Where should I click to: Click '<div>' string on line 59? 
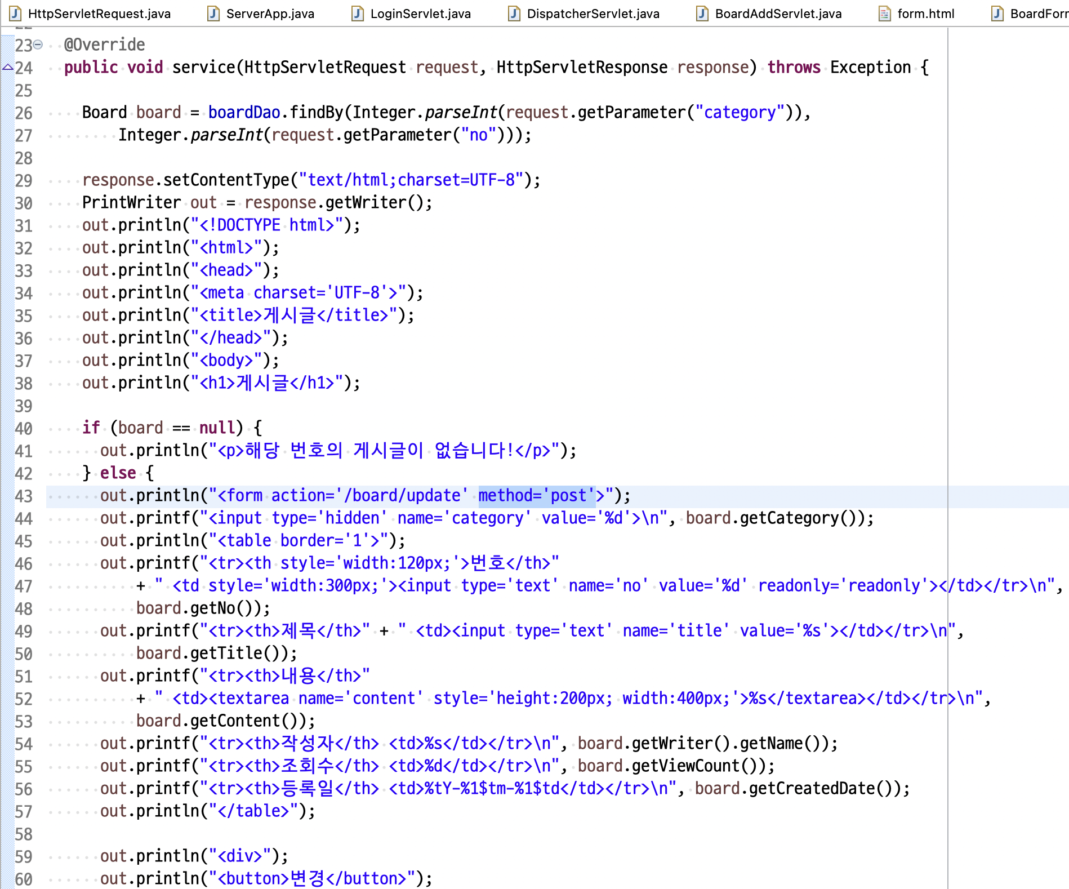(x=239, y=856)
